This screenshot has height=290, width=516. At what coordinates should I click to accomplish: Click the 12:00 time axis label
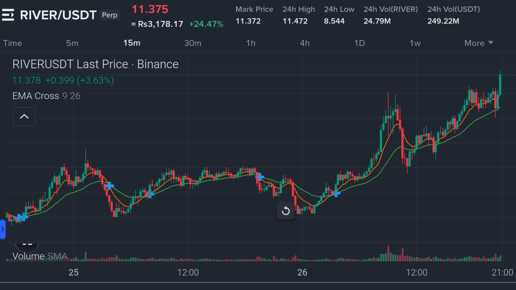[188, 273]
